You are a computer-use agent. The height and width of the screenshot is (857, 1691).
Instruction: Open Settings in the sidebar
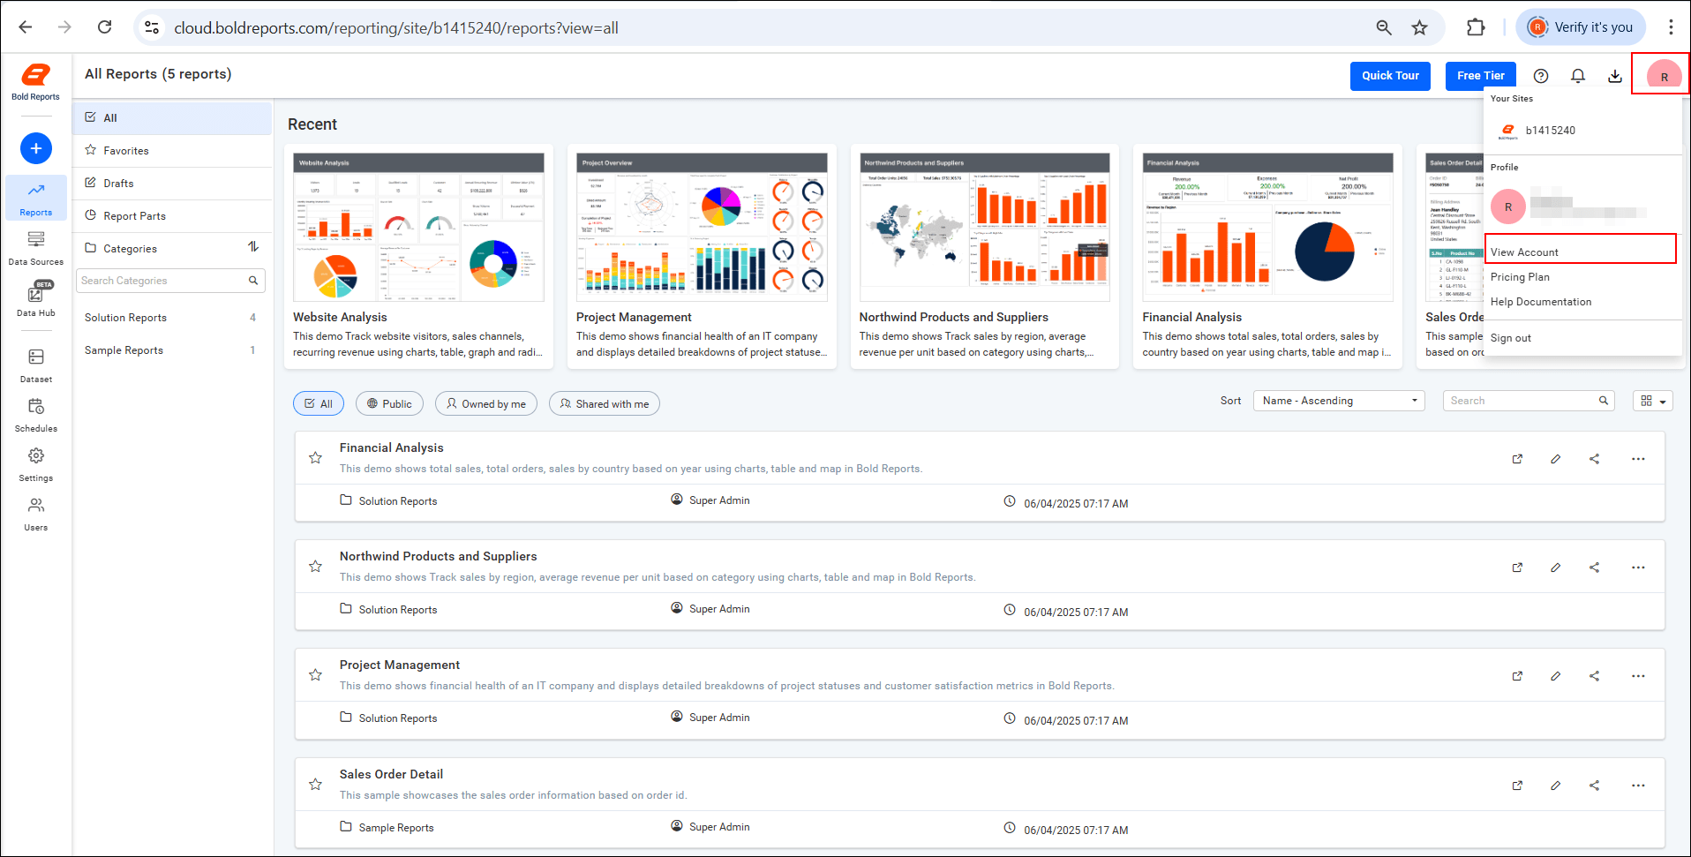point(36,464)
